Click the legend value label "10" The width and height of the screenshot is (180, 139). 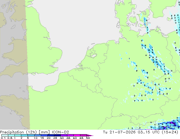coord(35,138)
